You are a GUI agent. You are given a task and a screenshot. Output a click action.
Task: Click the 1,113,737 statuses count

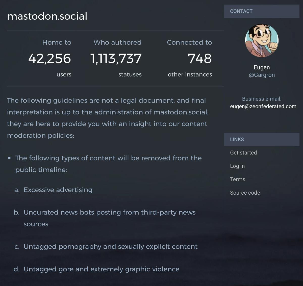point(116,58)
